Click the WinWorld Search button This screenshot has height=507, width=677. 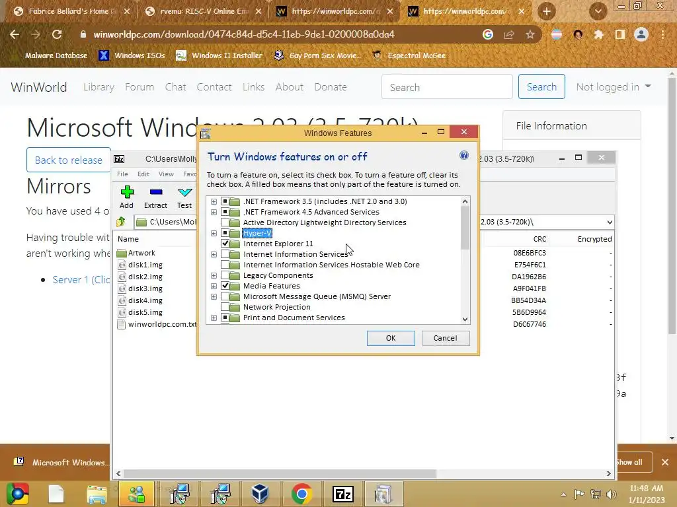point(541,86)
